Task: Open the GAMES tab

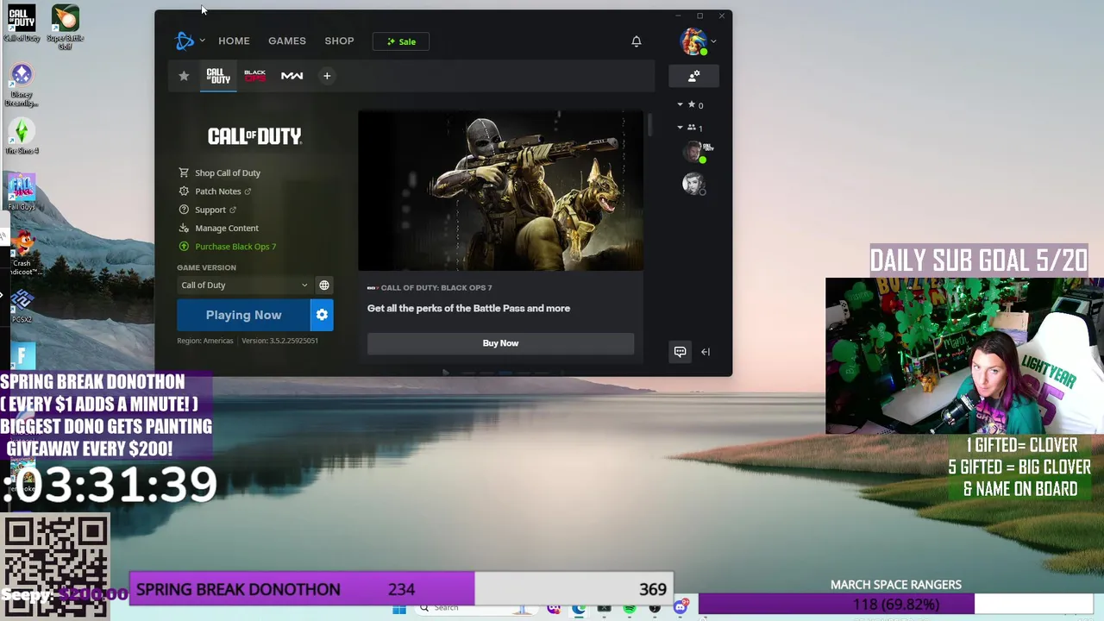Action: pos(287,41)
